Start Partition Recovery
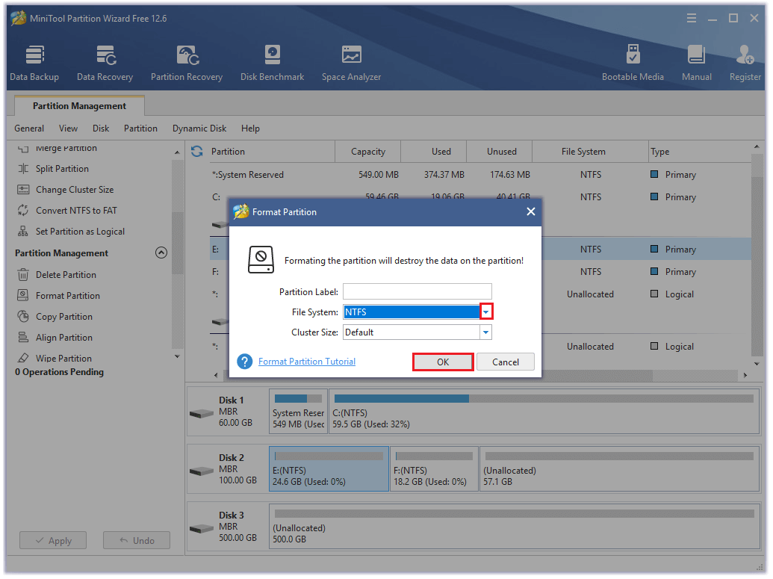This screenshot has height=579, width=773. point(186,62)
